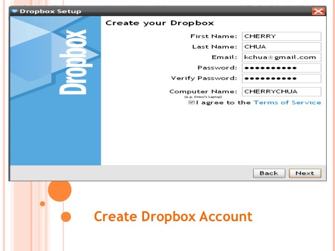Click the "Verify Password:" label
This screenshot has width=335, height=251.
(204, 78)
